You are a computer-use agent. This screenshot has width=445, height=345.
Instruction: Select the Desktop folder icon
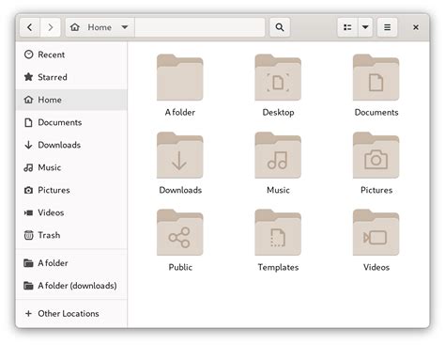pos(278,77)
